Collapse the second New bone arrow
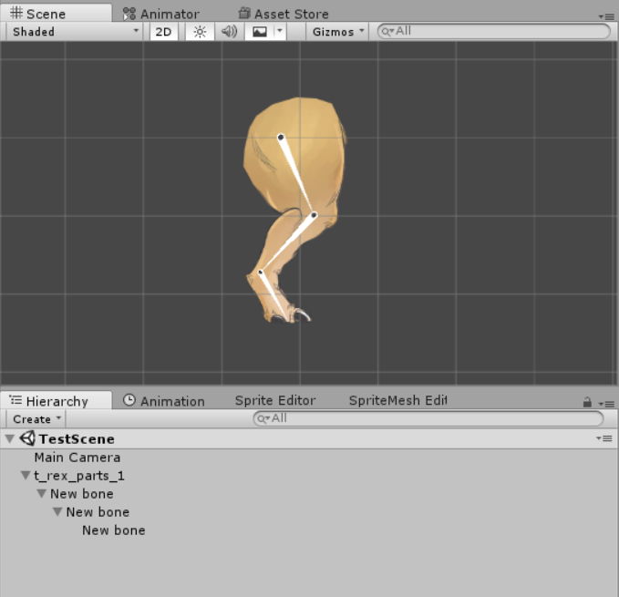 [x=57, y=511]
